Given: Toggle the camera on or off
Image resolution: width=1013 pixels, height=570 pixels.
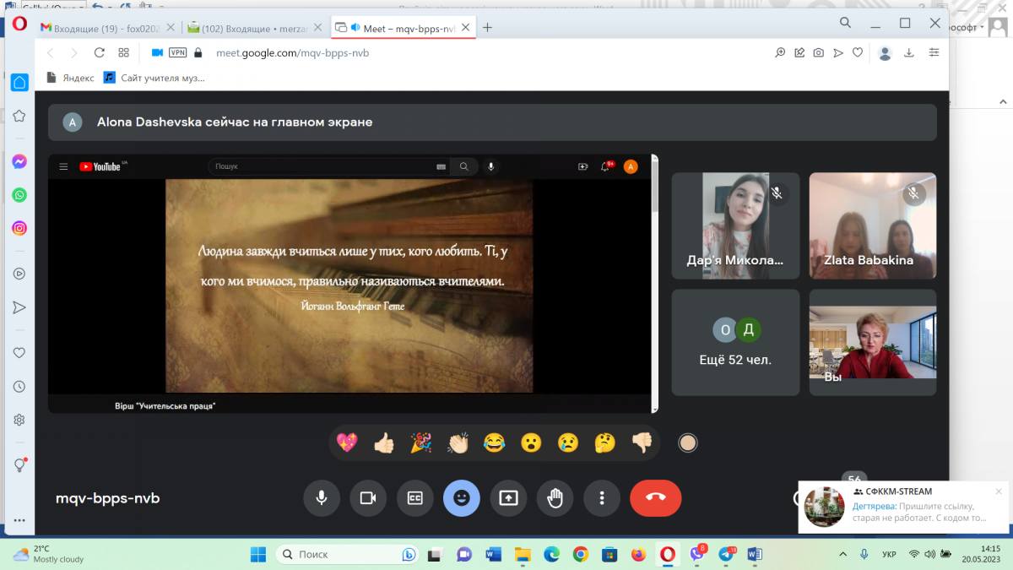Looking at the screenshot, I should click(368, 497).
